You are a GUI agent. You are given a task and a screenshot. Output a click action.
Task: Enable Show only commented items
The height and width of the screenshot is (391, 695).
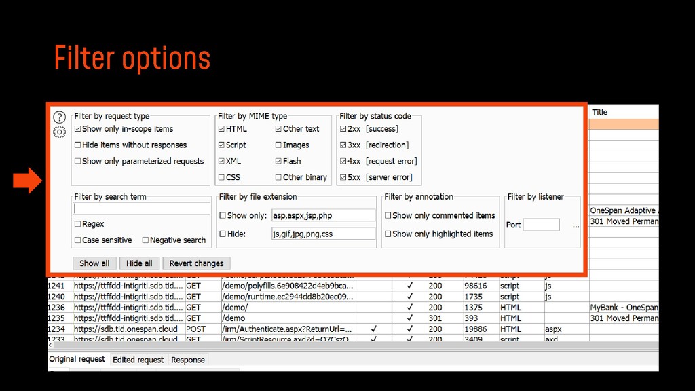click(388, 215)
